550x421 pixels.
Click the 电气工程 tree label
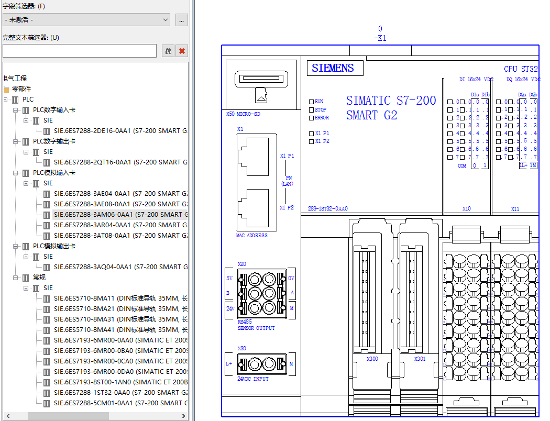click(x=15, y=78)
